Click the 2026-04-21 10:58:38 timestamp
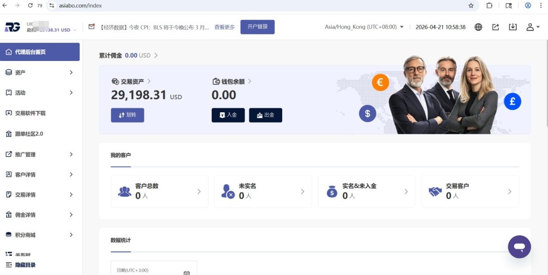Image resolution: width=548 pixels, height=275 pixels. [440, 27]
